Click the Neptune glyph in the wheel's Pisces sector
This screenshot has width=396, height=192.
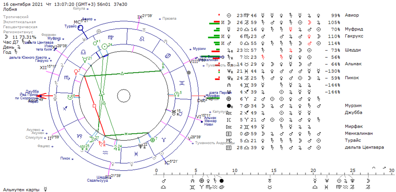click(141, 146)
